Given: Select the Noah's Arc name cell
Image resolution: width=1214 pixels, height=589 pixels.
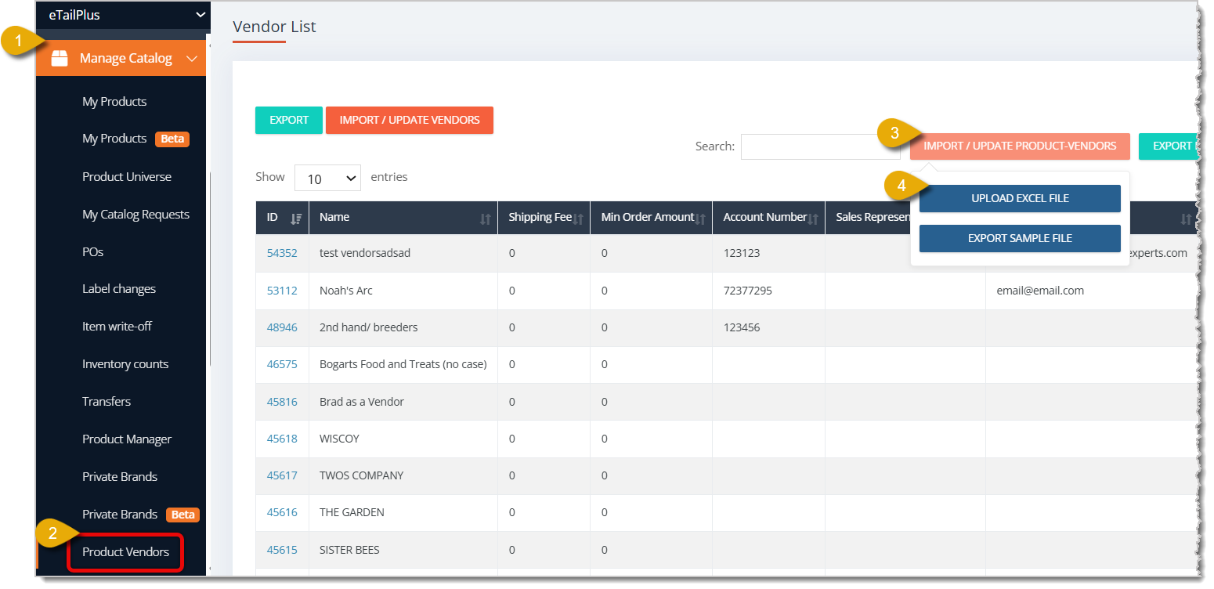Looking at the screenshot, I should pos(403,291).
